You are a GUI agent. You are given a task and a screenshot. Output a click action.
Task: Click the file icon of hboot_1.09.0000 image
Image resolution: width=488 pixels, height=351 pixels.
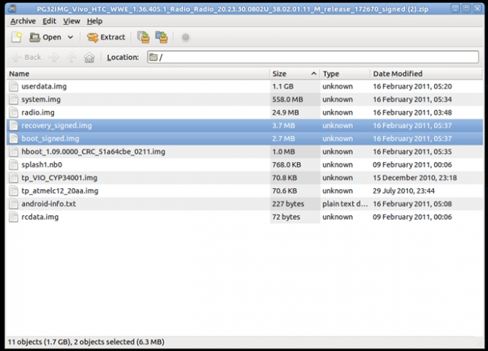click(14, 151)
